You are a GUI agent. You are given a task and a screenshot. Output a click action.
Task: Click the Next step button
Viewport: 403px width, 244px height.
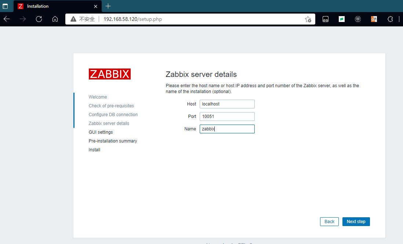tap(356, 222)
